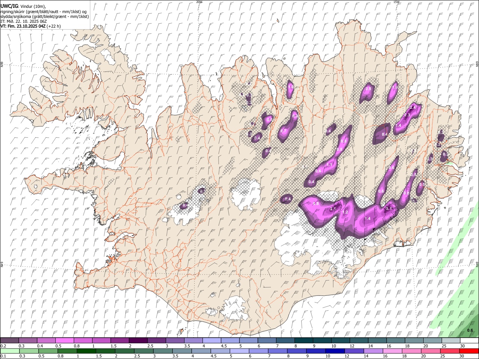Click the bold 0.6 value in the green rain area
The height and width of the screenshot is (359, 479).
[470, 331]
